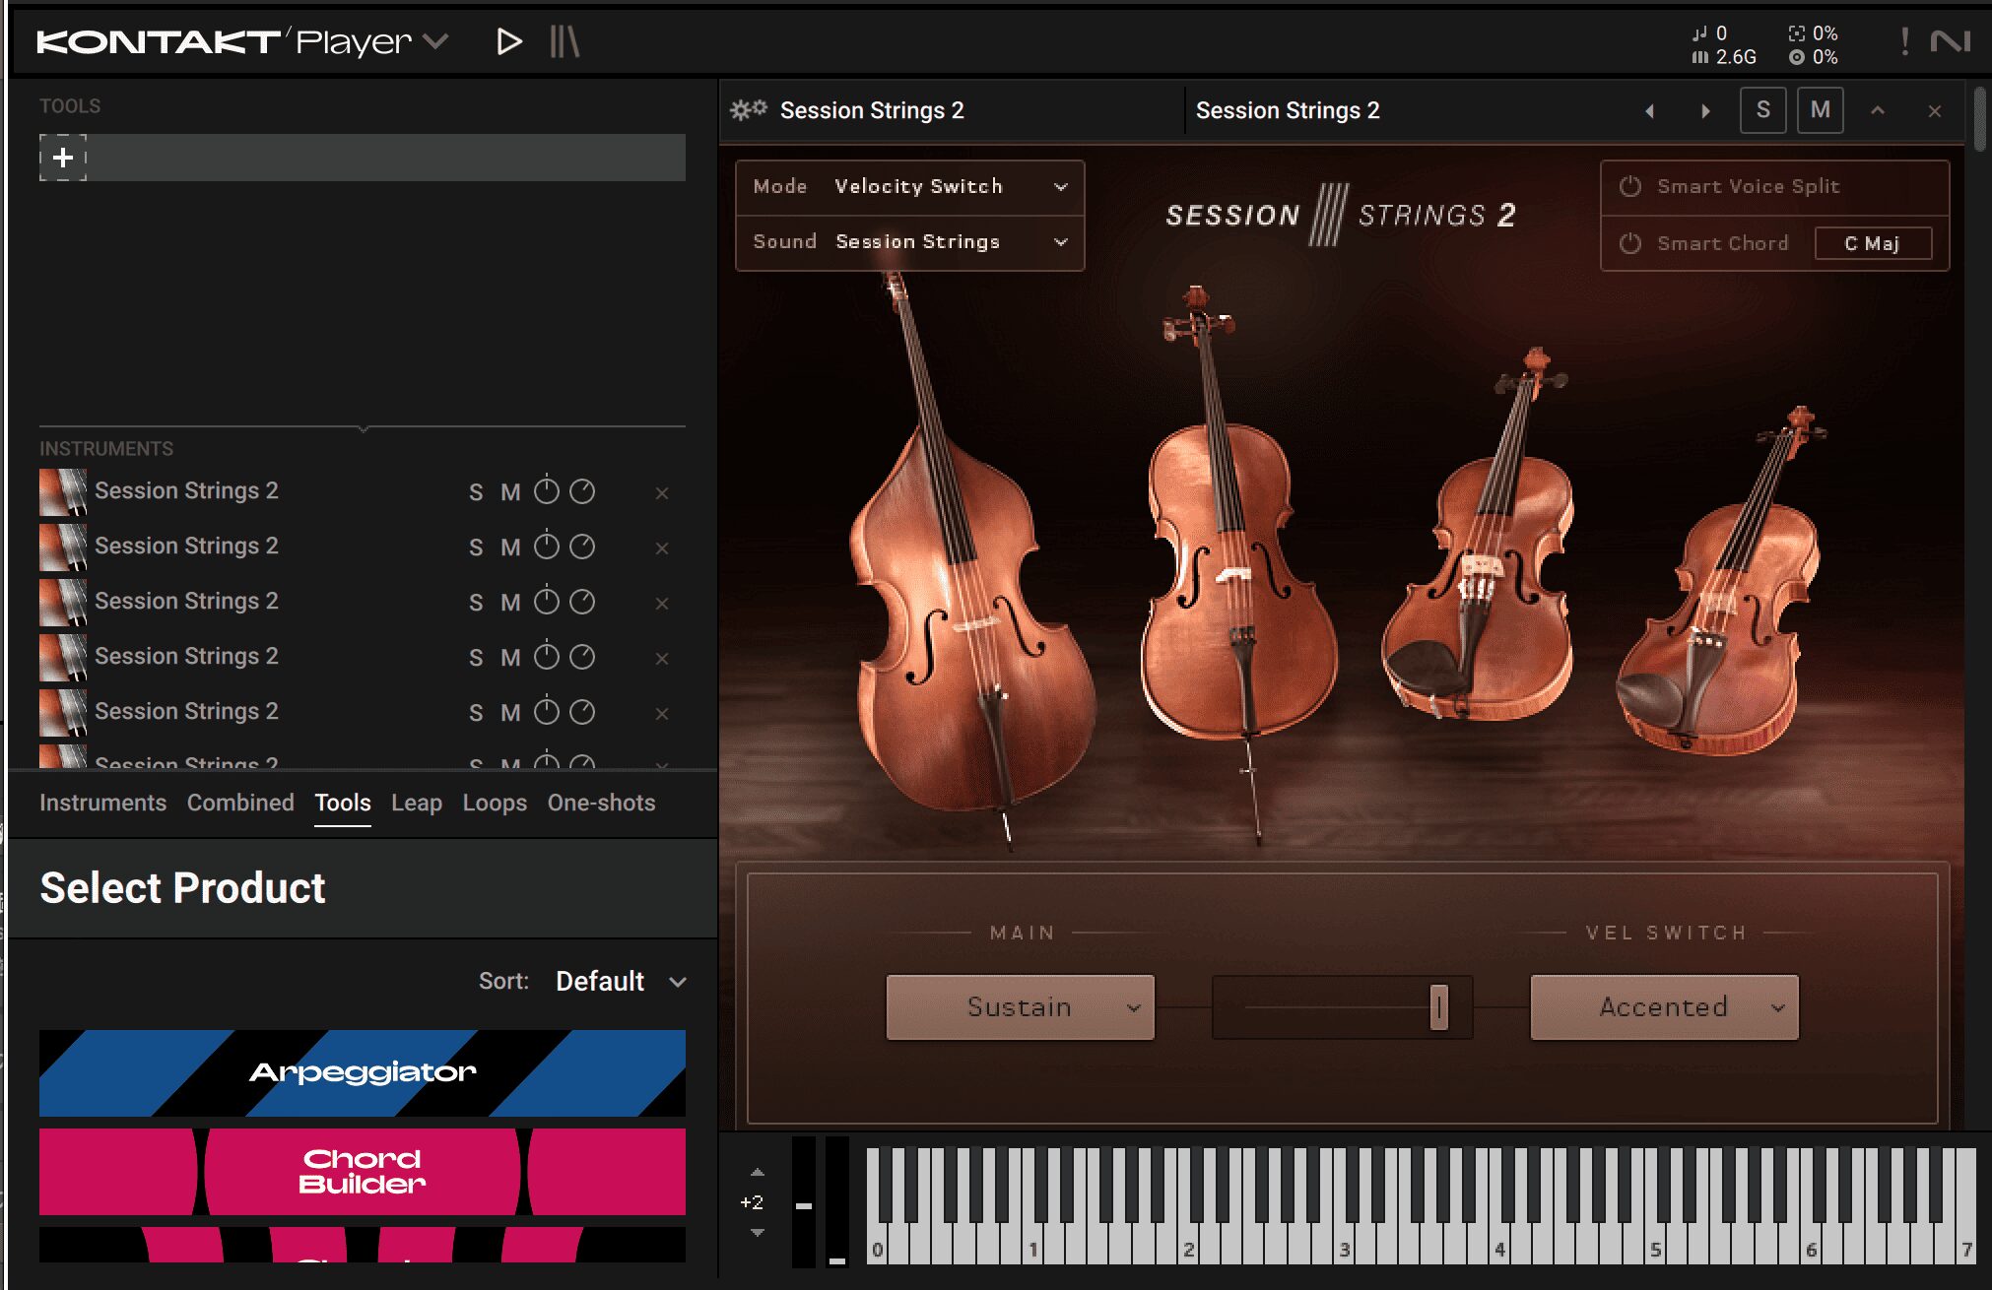Solo the second Session Strings 2 row

pyautogui.click(x=476, y=548)
